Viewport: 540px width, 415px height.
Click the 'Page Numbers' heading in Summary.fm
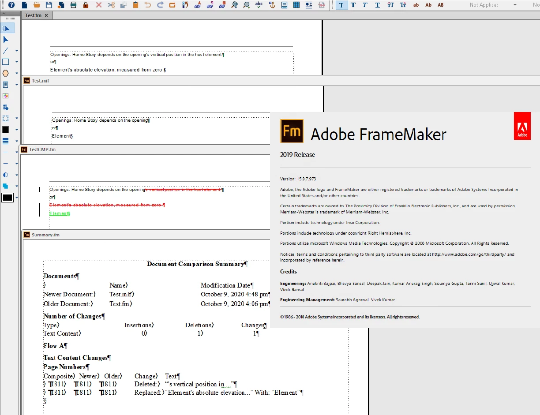pyautogui.click(x=64, y=367)
